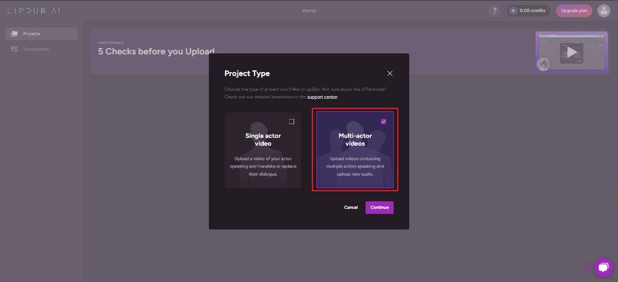Close the Project Type dialog
Image resolution: width=618 pixels, height=282 pixels.
pyautogui.click(x=390, y=73)
